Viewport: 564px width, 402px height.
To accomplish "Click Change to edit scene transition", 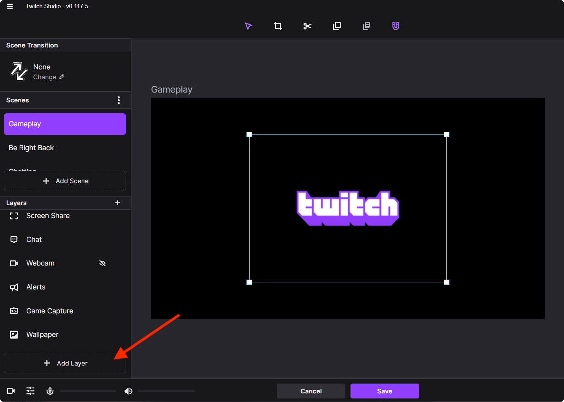I will [49, 77].
